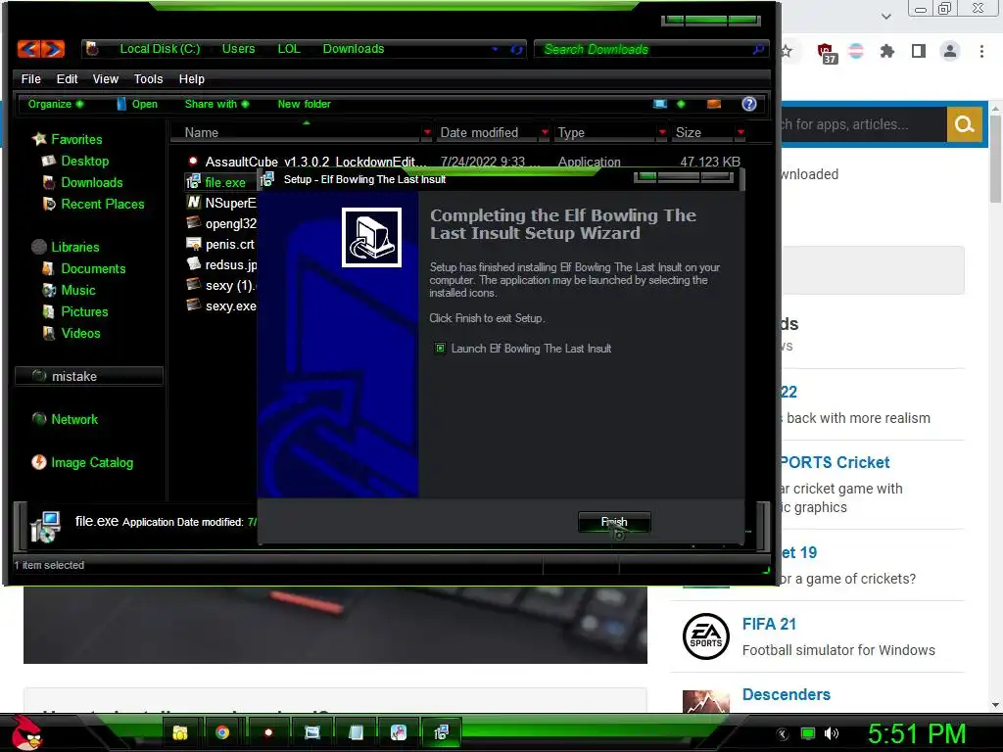The image size is (1003, 752).
Task: Open Recent Places in the sidebar
Action: coord(102,204)
